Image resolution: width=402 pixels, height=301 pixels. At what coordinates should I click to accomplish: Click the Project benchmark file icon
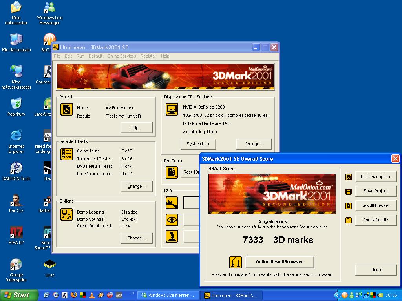point(67,109)
